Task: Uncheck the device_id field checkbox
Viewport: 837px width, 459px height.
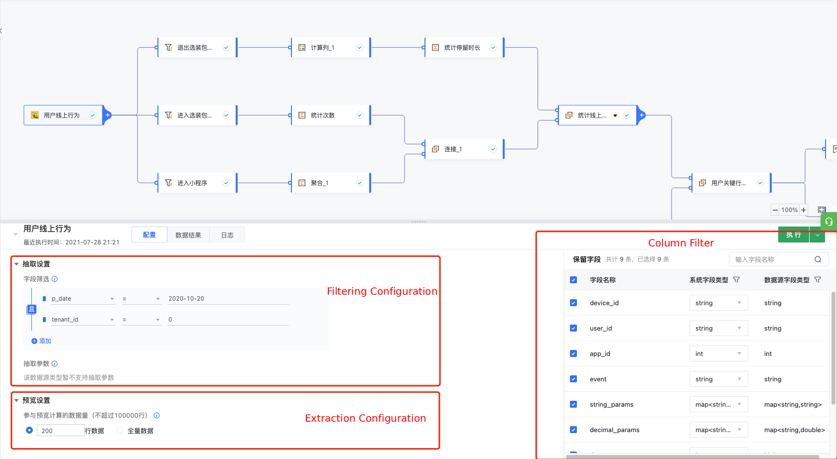Action: [573, 303]
